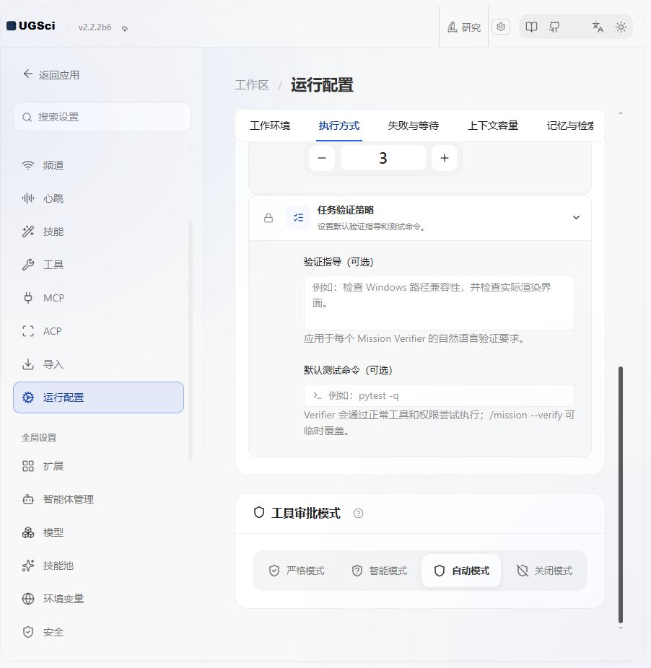
Task: Click the UGSci logo
Action: point(31,26)
